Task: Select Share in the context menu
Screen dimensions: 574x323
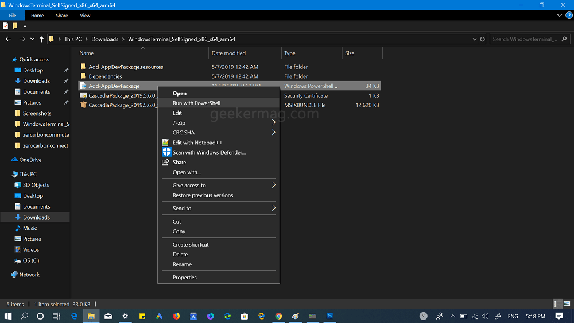Action: pos(218,163)
